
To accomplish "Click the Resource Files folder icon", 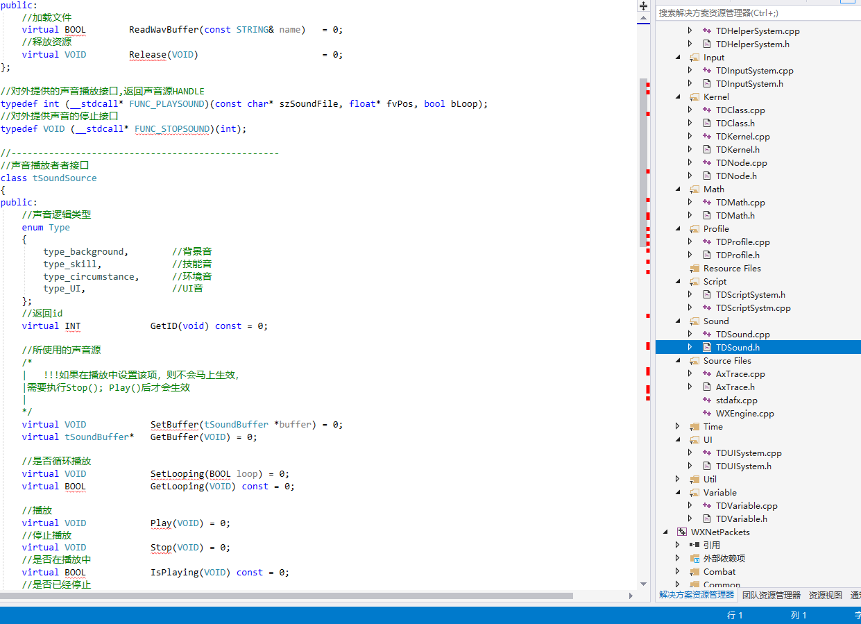I will tap(694, 269).
